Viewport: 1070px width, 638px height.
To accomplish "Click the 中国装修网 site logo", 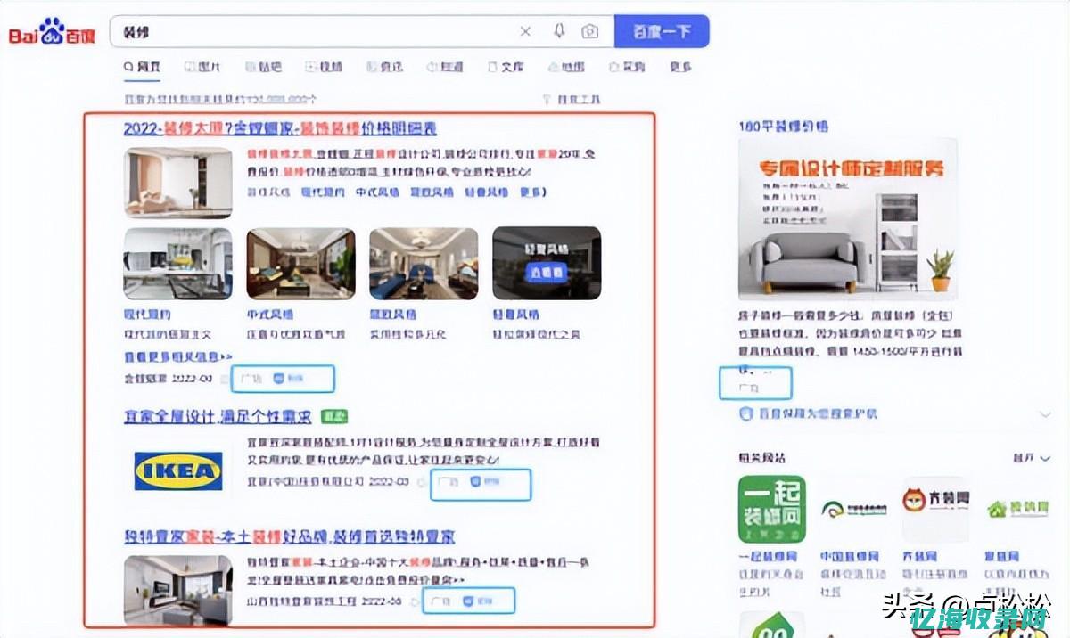I will (x=852, y=508).
